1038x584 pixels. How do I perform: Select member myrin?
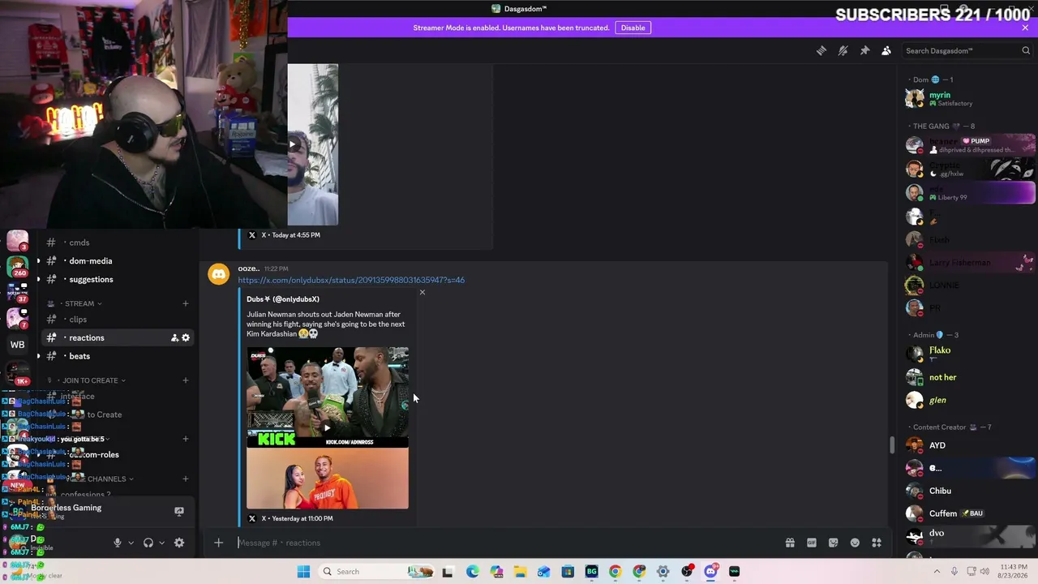970,98
